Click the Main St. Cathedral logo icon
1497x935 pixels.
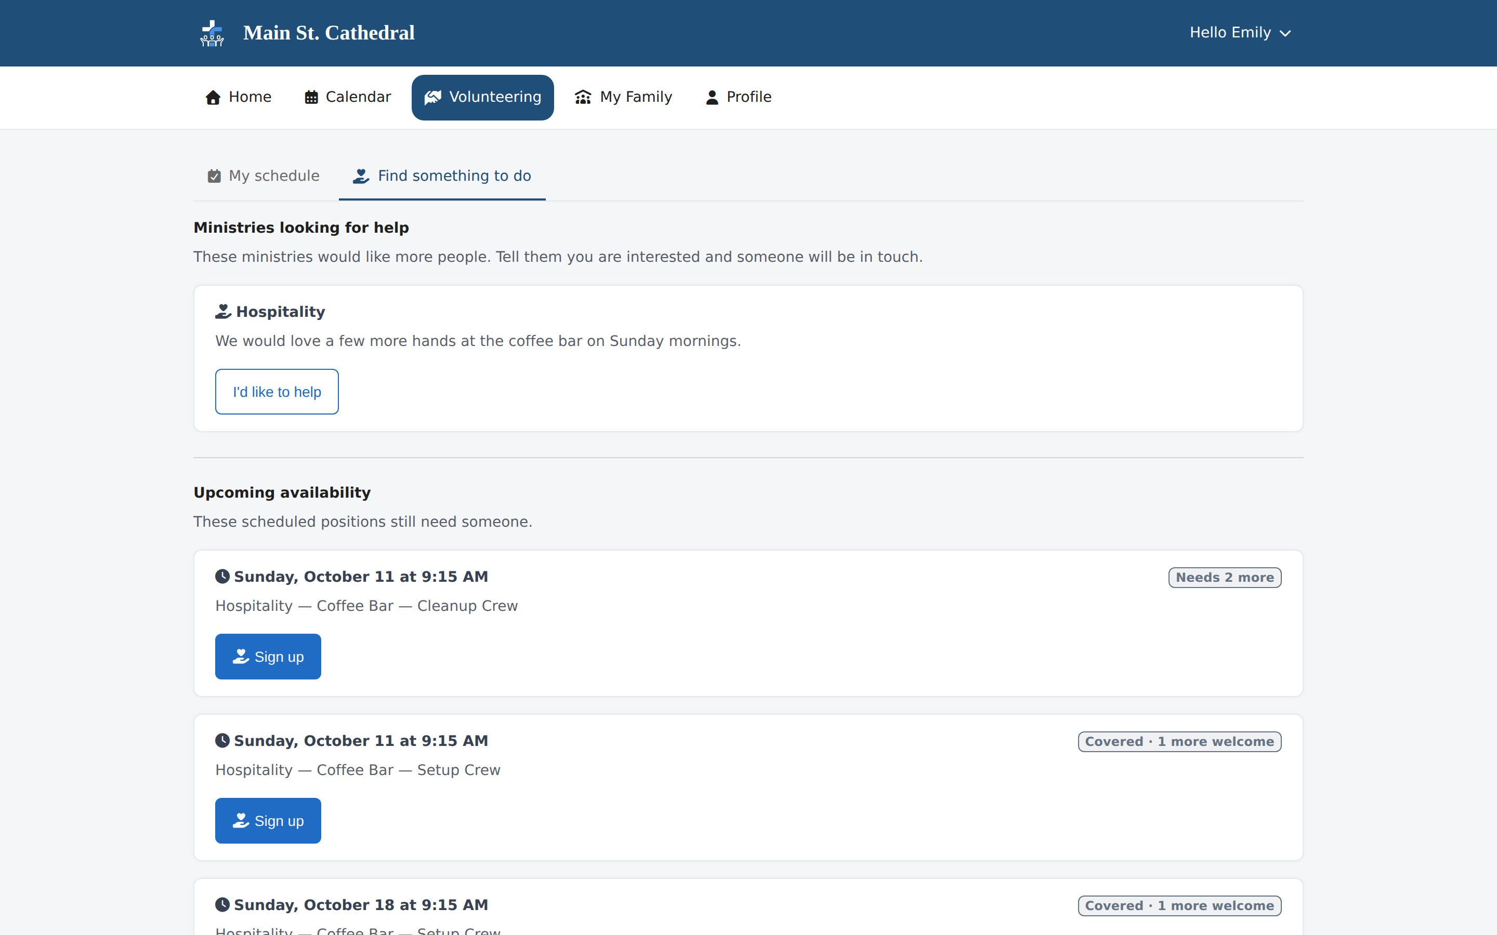[212, 33]
